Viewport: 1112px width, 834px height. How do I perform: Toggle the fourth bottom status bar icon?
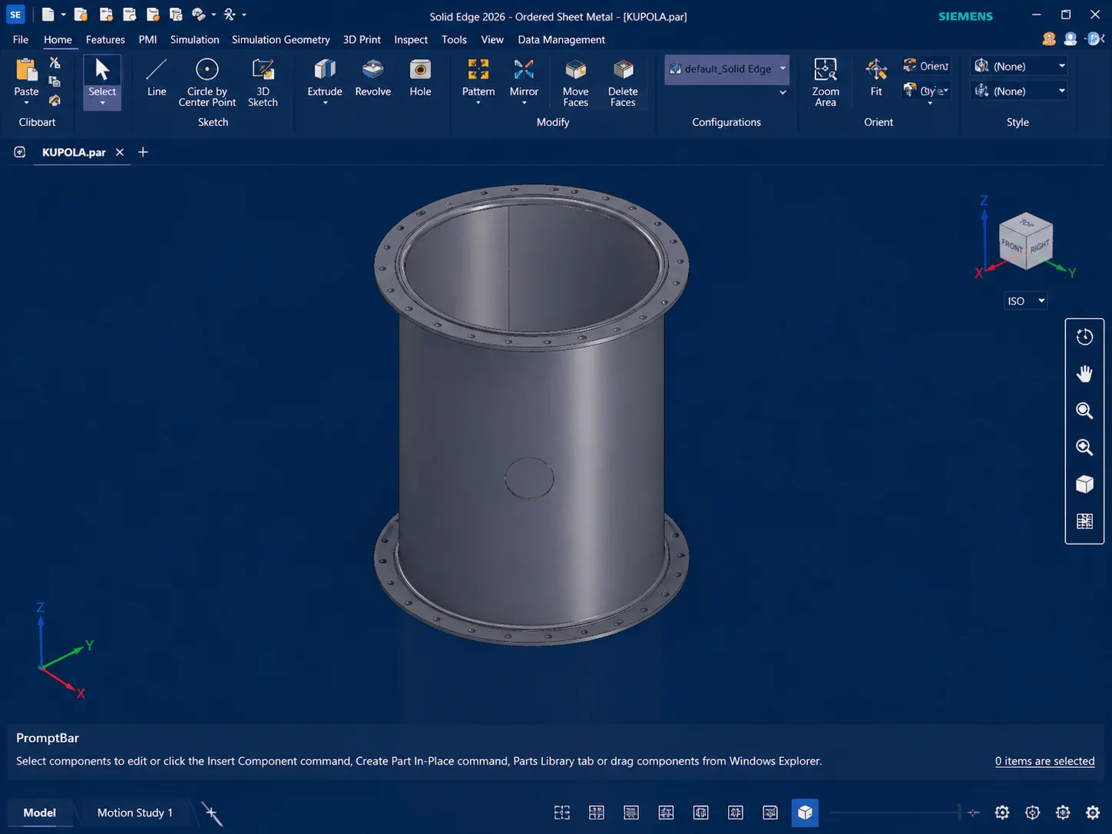click(666, 812)
